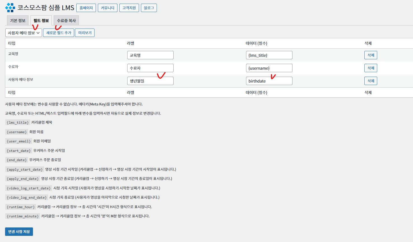Delete the 수료자 row
Image resolution: width=413 pixels, height=242 pixels.
[371, 68]
